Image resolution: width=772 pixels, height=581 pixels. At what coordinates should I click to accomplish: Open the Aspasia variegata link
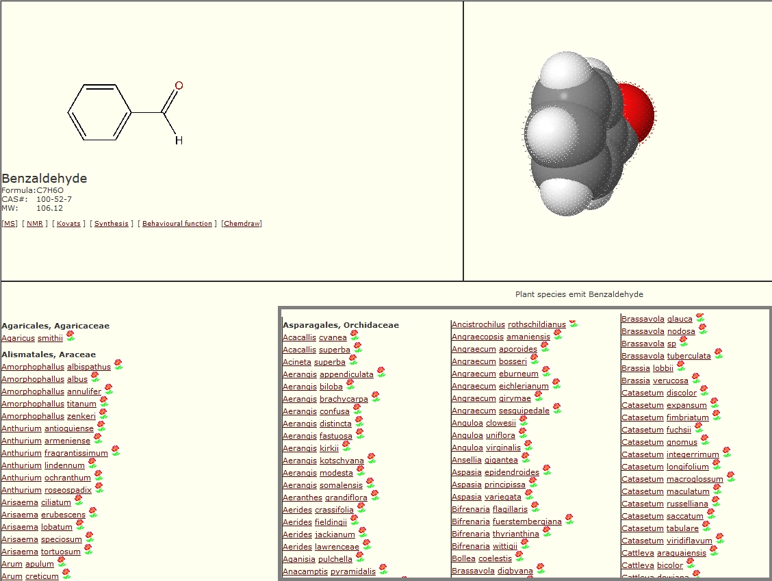click(487, 497)
